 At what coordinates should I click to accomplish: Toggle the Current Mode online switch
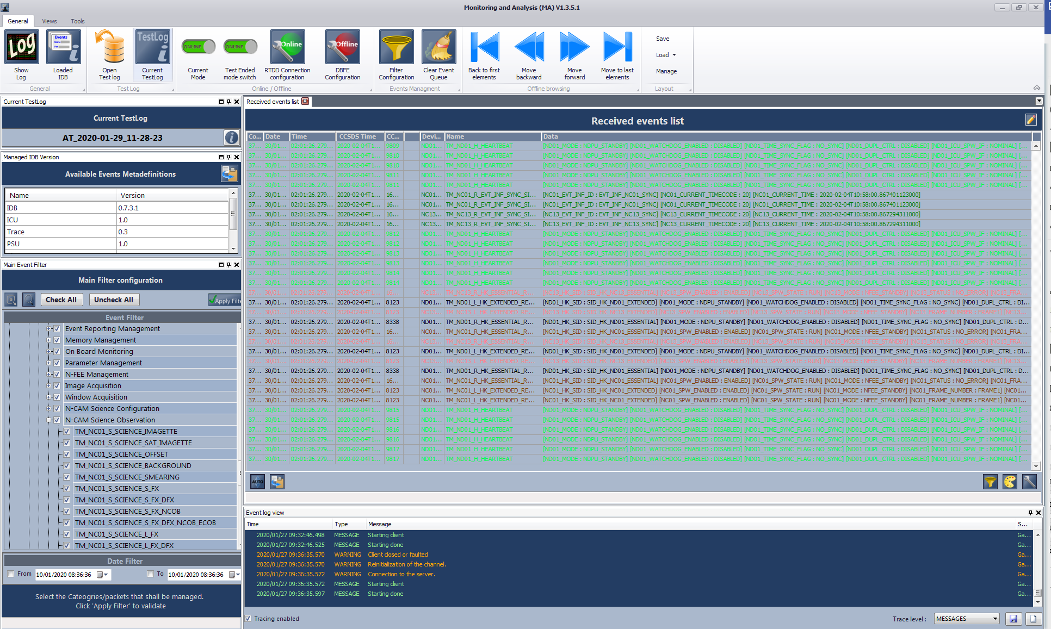click(198, 47)
